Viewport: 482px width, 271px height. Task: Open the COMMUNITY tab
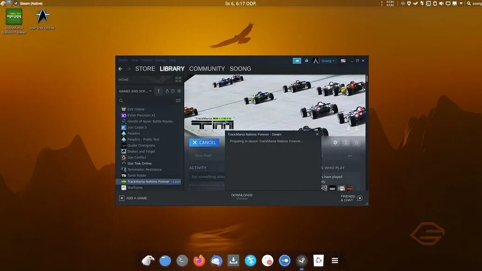tap(207, 69)
